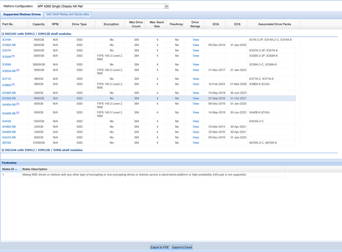Viewport: 342px width, 252px height.
Task: Open part number X440B-R6 link
Action: pyautogui.click(x=9, y=113)
